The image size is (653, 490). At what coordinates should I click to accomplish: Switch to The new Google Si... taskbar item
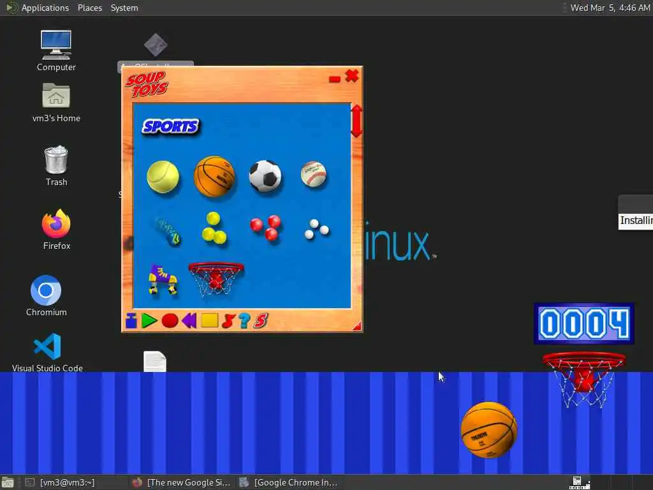[181, 482]
